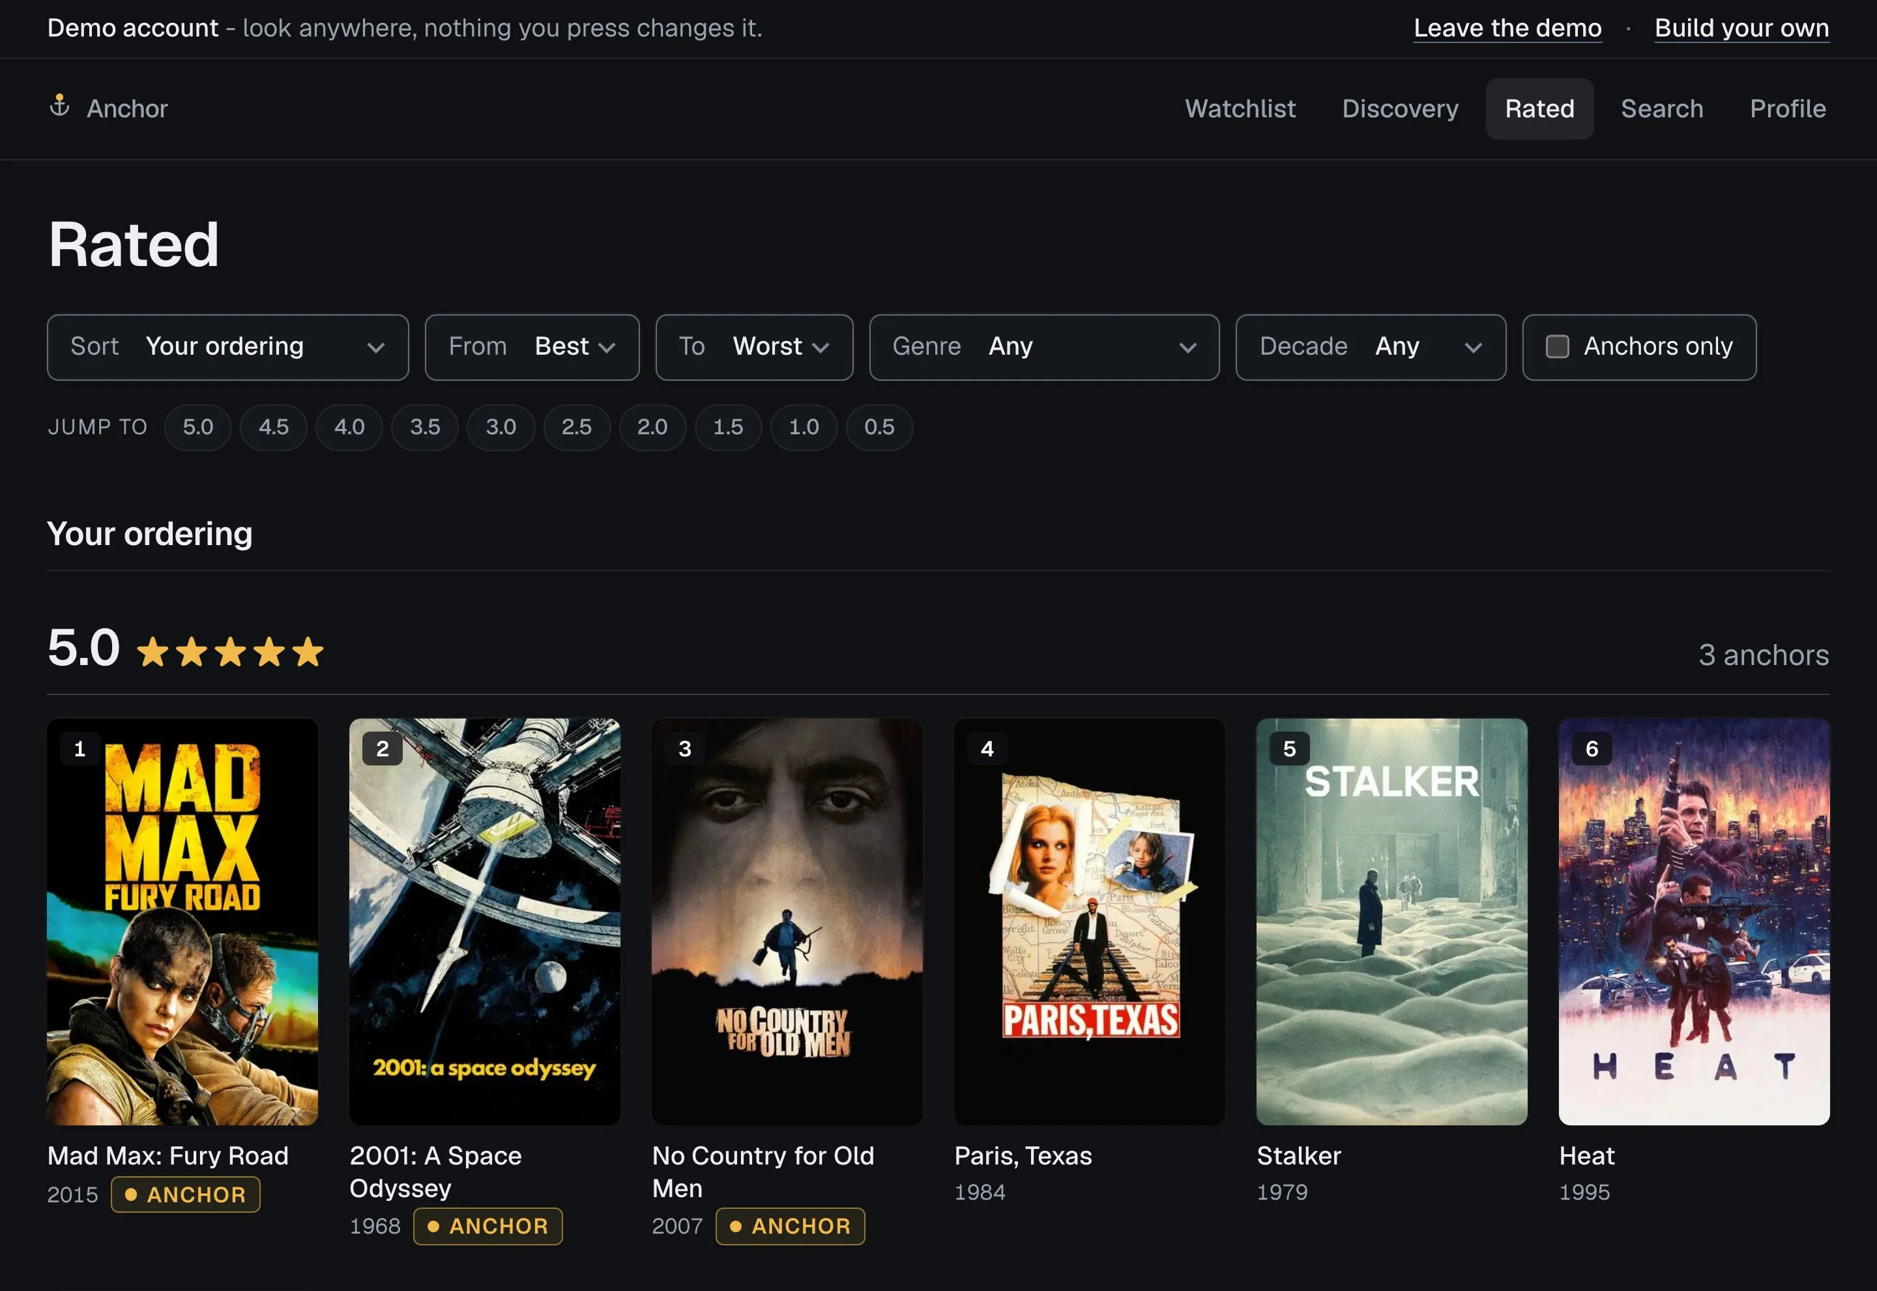The image size is (1877, 1291).
Task: Open the No Country for Old Men poster
Action: click(x=787, y=921)
